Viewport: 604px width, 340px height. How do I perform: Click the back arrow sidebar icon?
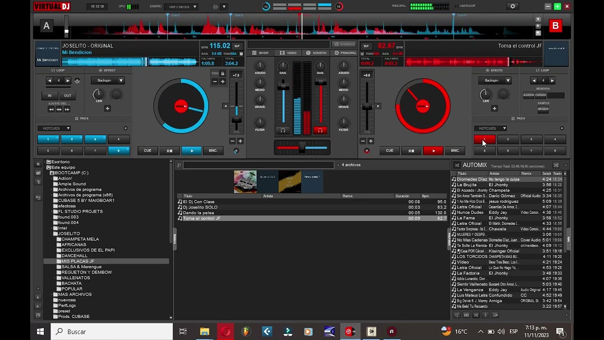pos(38,198)
